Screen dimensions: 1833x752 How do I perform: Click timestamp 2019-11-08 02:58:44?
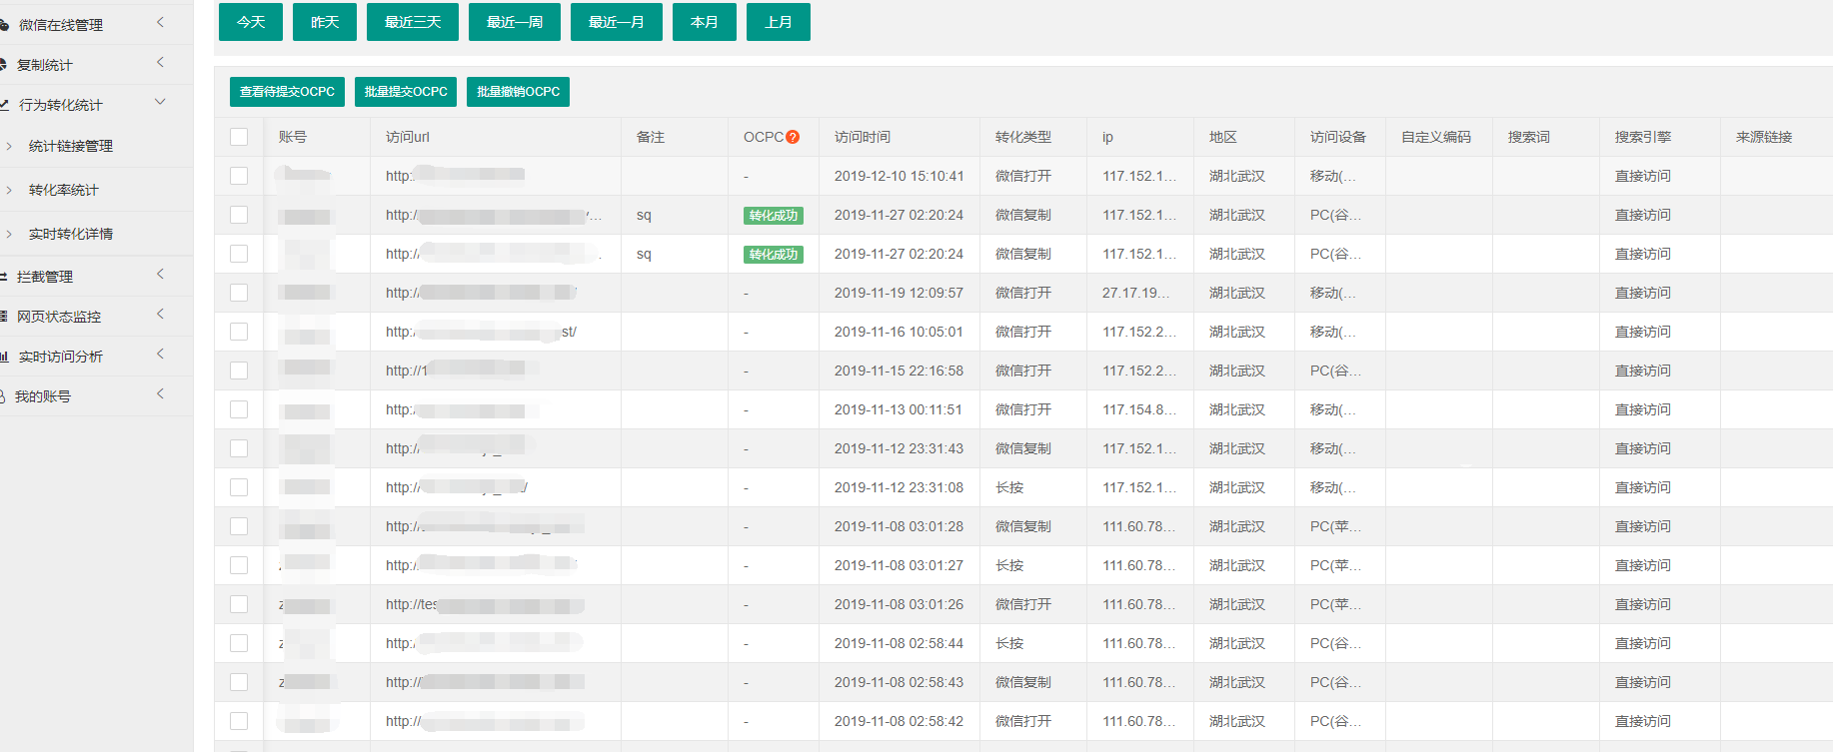point(899,643)
